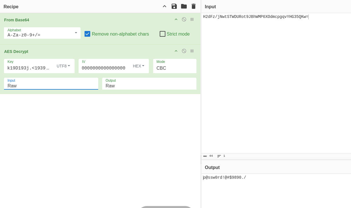Open the Base64 Alphabet dropdown
This screenshot has width=351, height=208.
[x=42, y=33]
